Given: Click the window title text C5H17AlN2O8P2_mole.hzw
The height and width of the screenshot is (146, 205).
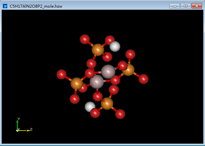Looking at the screenshot, I should (36, 6).
